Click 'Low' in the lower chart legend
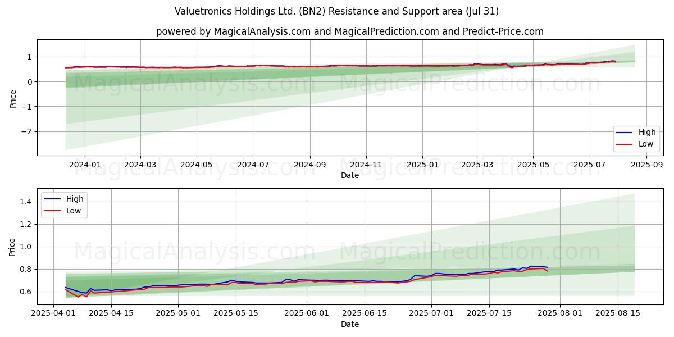 click(74, 211)
